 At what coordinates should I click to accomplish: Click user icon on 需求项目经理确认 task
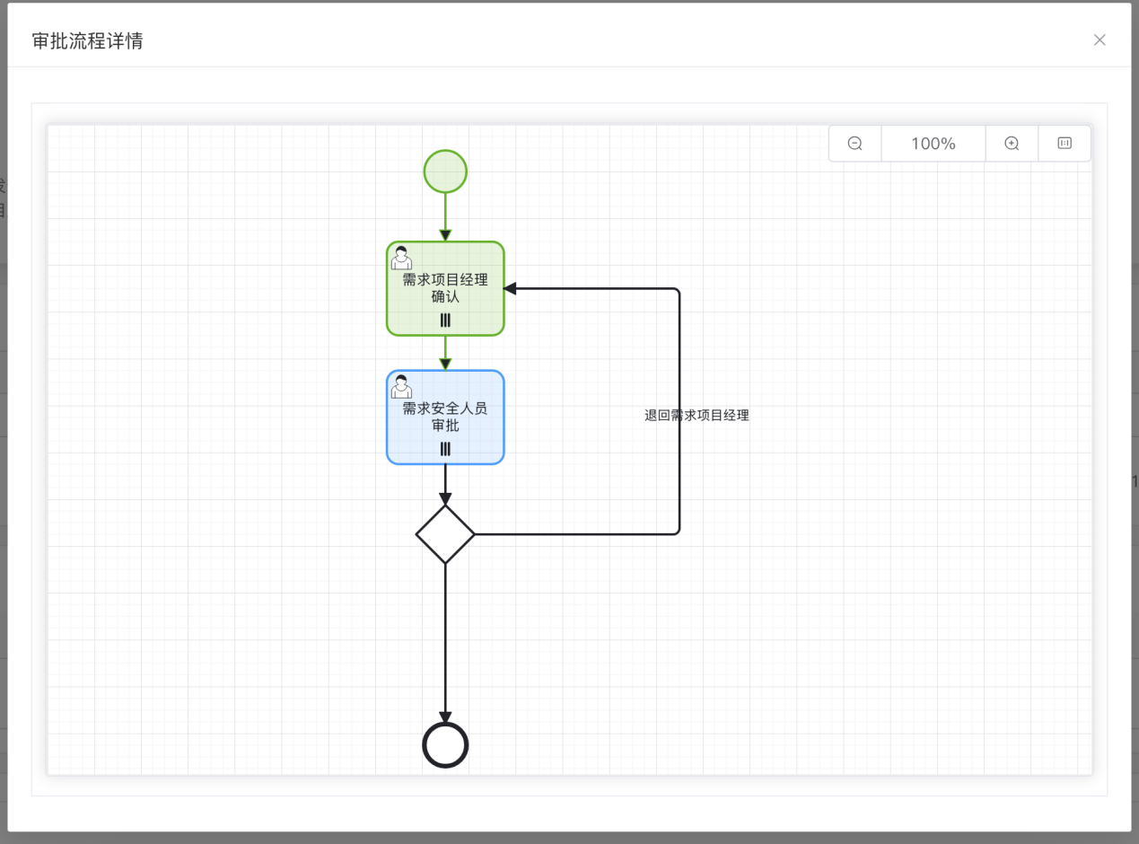pos(401,258)
